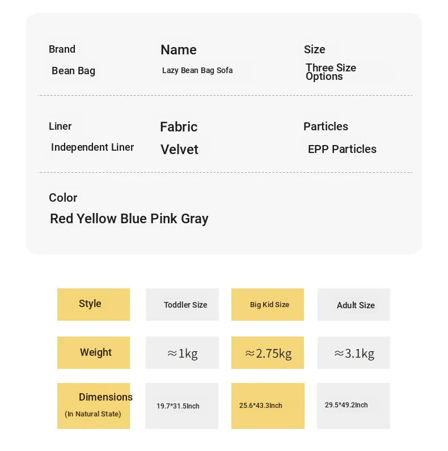Click the ≈3.1kg weight cell
This screenshot has width=448, height=451.
[x=354, y=353]
